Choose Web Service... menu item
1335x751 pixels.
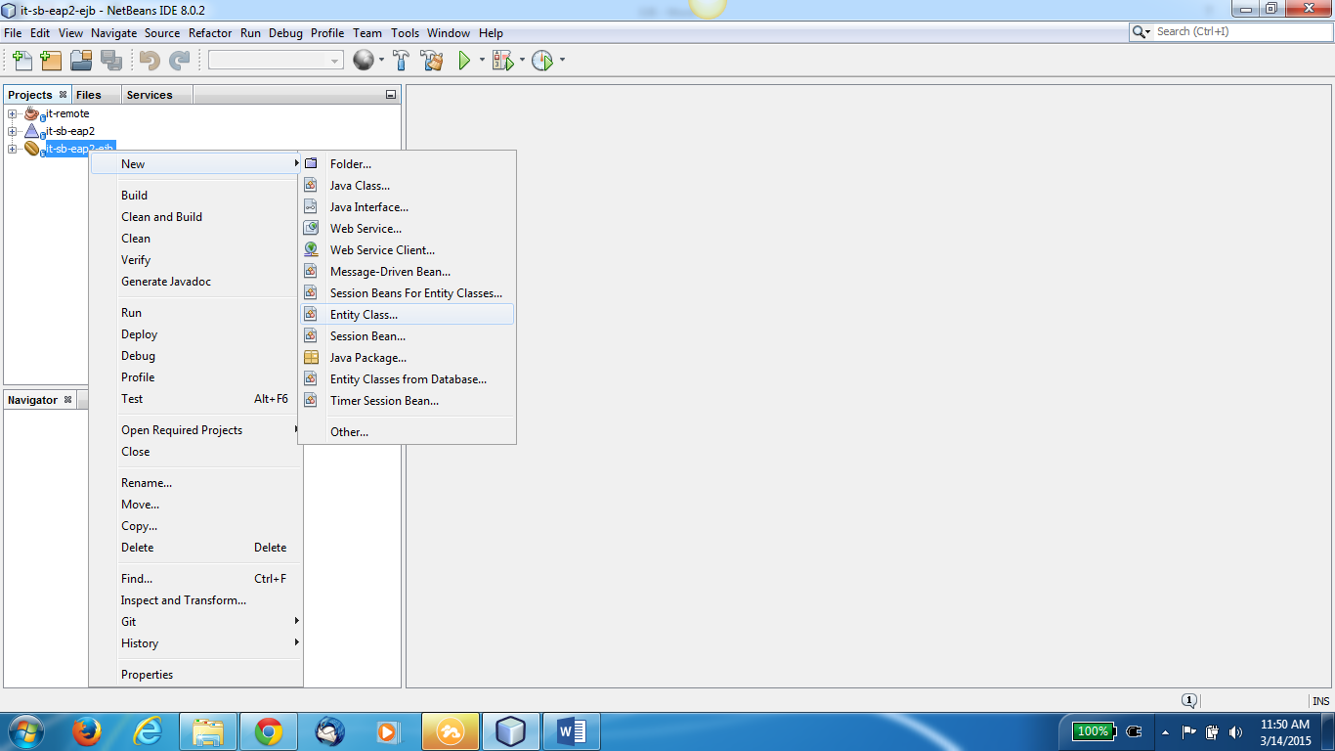pyautogui.click(x=407, y=229)
